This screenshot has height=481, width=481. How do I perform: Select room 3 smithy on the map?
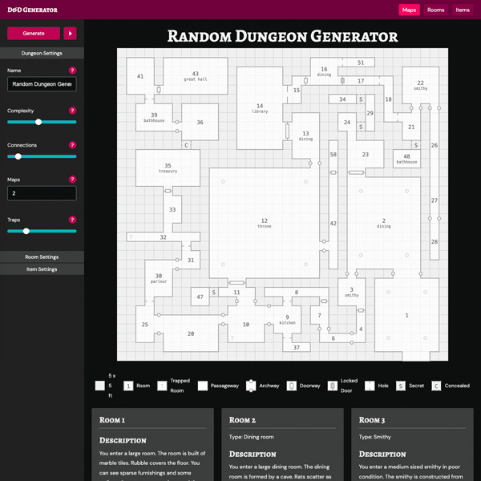coord(352,292)
